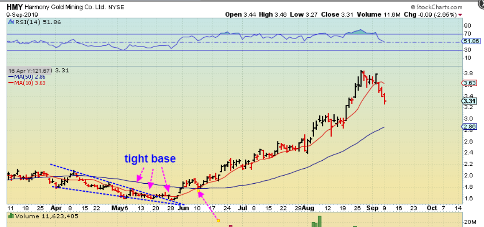Click the MA(50) 2.86 legend entry
484x227 pixels.
coord(26,77)
